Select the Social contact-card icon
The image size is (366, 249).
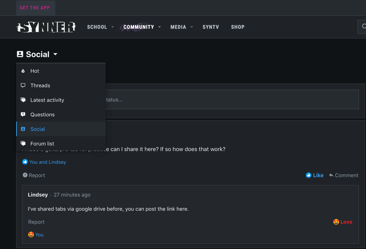coord(23,129)
